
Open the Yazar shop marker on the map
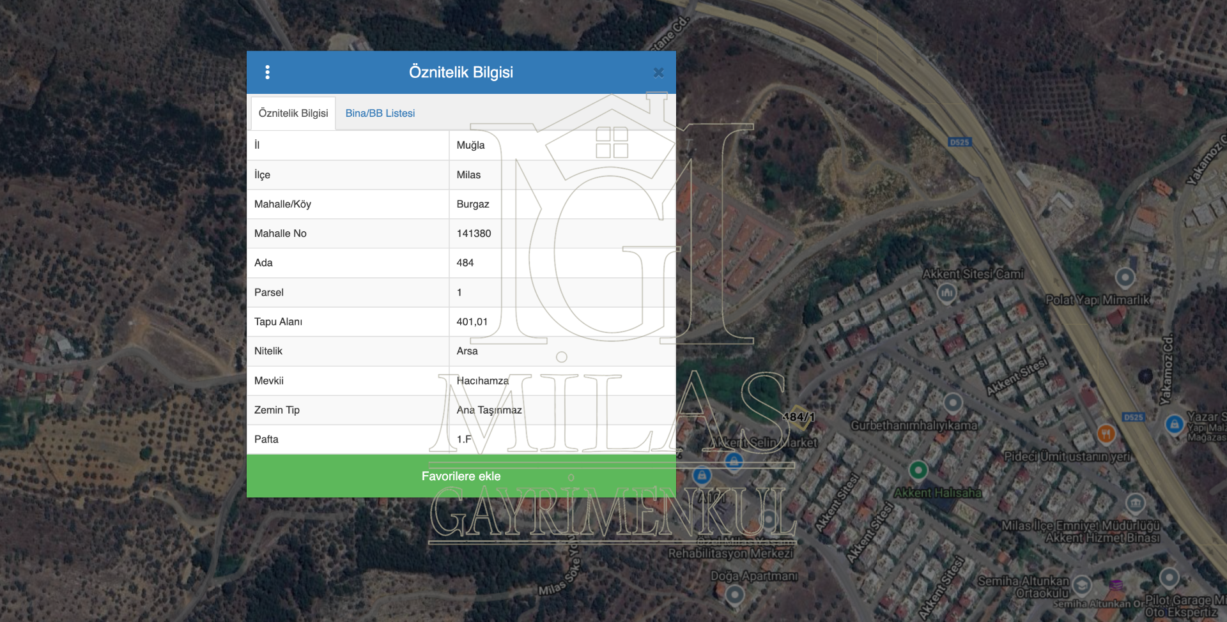[x=1174, y=425]
